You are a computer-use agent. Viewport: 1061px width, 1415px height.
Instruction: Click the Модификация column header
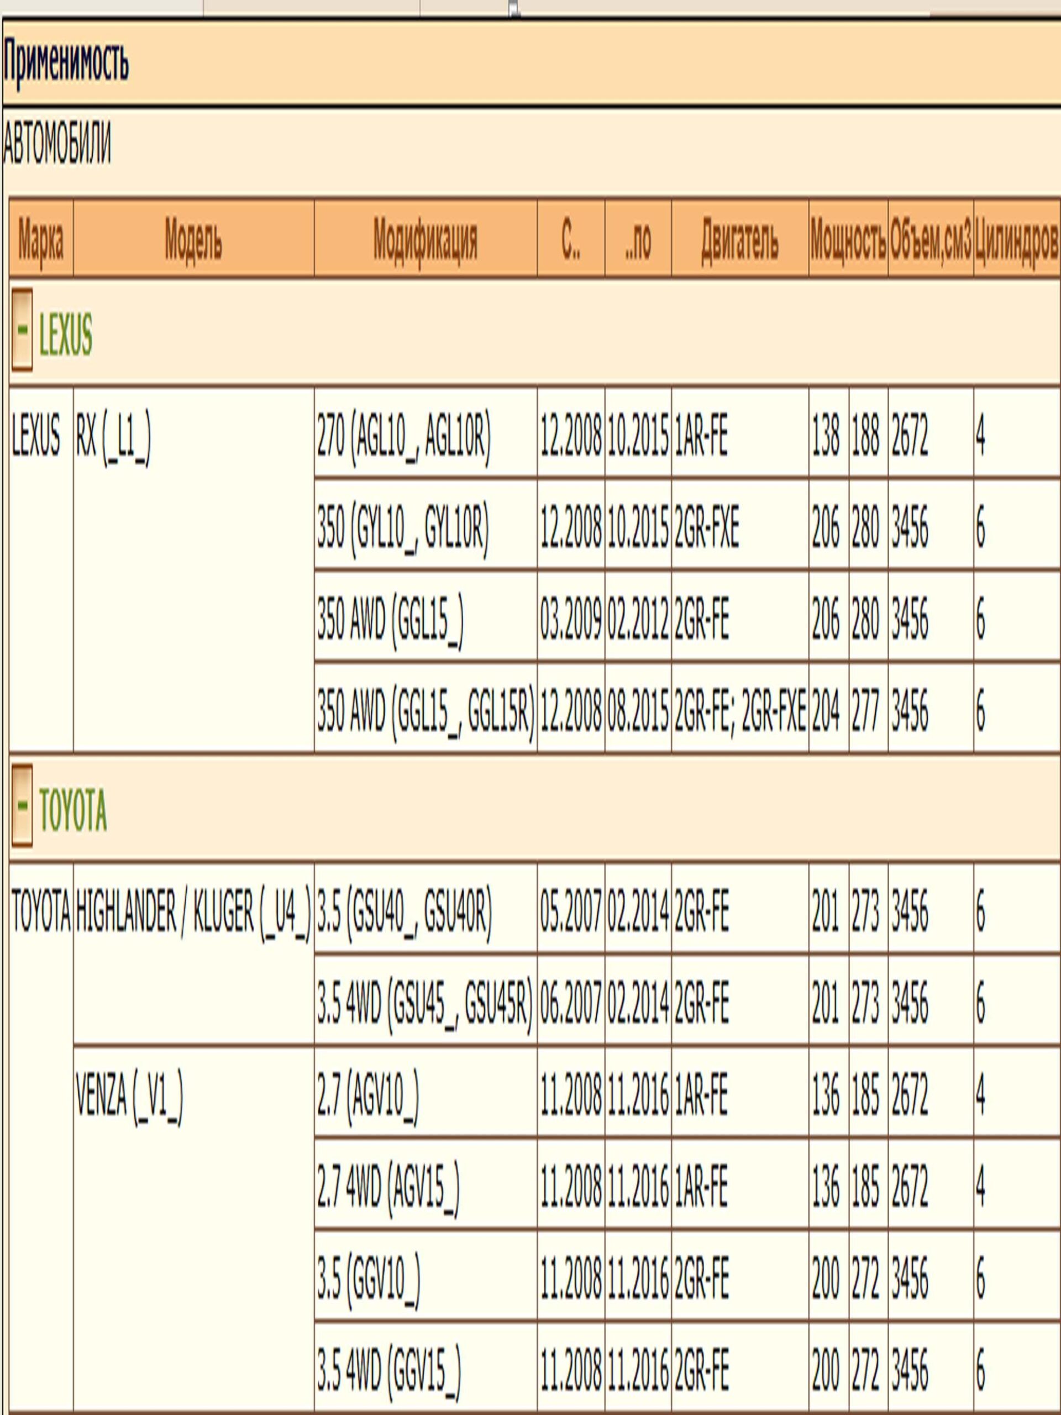pos(426,240)
